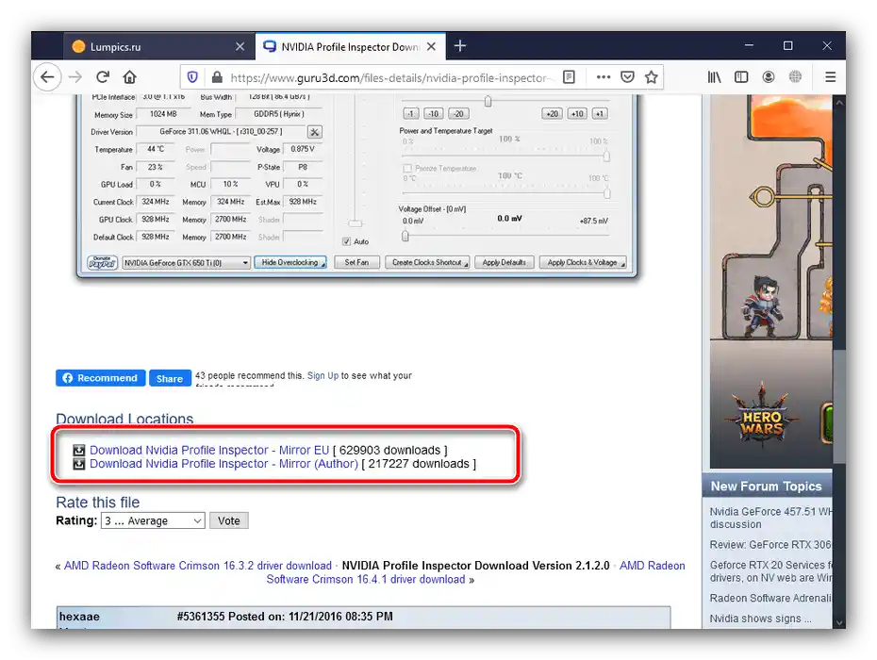Open the Rating dropdown showing 3 Average
The image size is (877, 660).
[153, 520]
